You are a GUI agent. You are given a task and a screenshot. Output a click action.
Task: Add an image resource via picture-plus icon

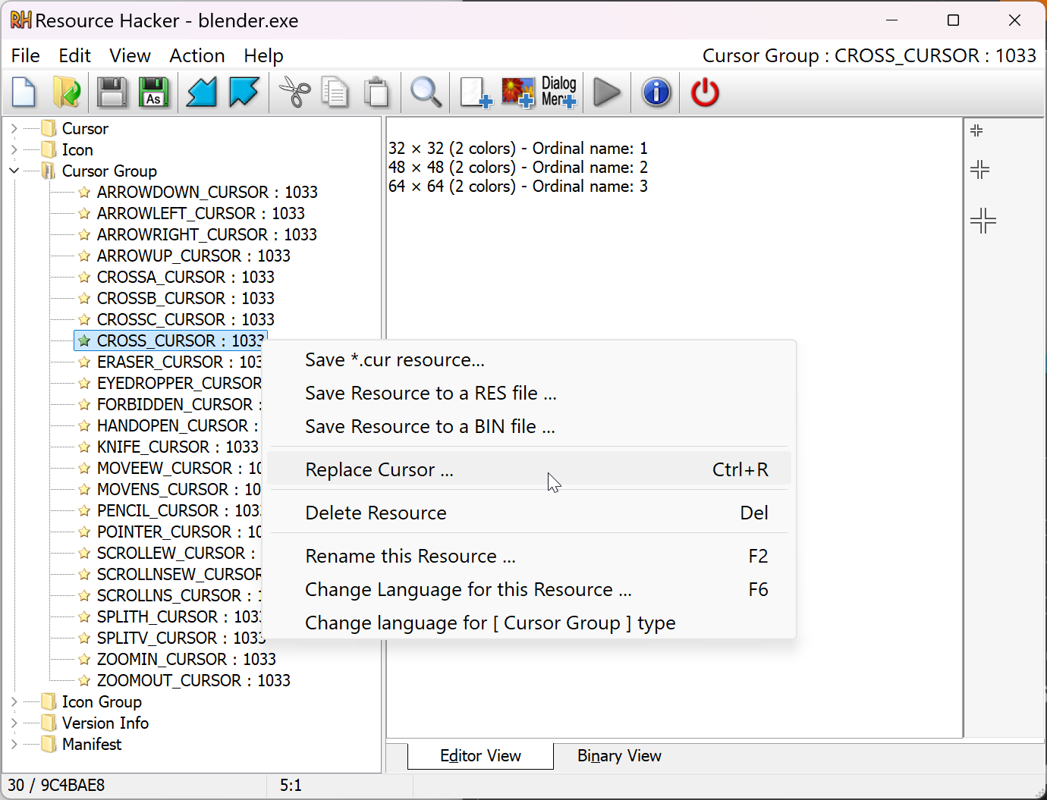coord(518,93)
